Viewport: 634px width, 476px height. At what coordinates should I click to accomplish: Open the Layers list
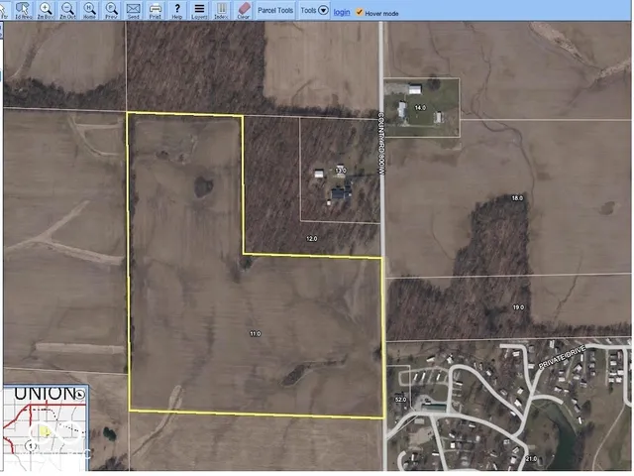(199, 11)
